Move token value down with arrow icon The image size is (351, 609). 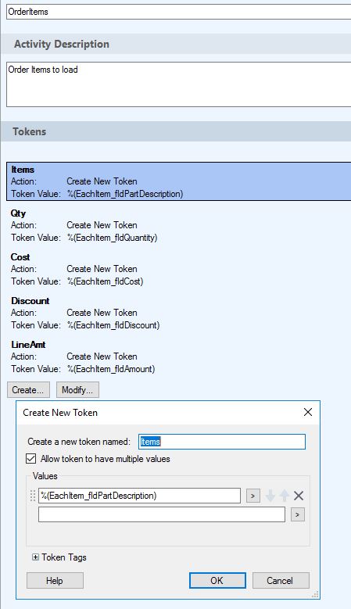[x=270, y=496]
